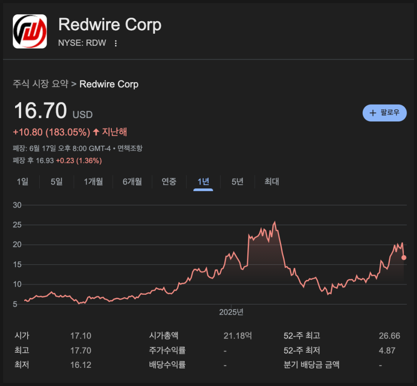The width and height of the screenshot is (417, 386).
Task: Open the three-dot more options menu
Action: [116, 43]
